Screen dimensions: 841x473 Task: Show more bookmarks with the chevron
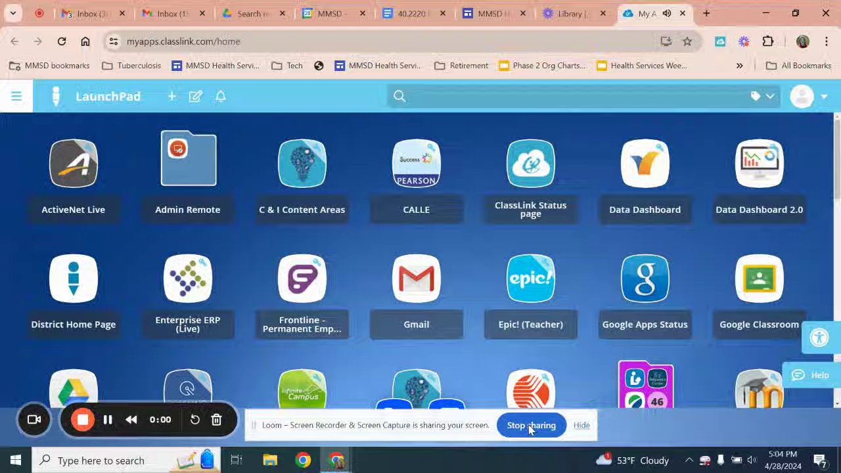[739, 66]
